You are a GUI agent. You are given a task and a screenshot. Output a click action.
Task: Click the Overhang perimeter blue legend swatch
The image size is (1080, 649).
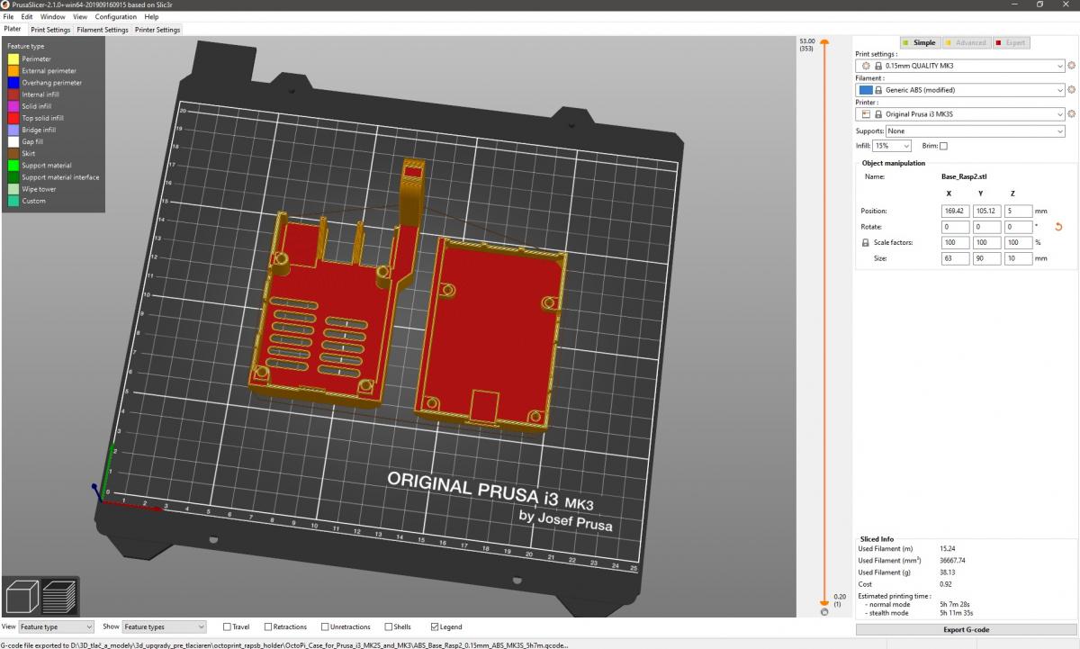click(13, 83)
